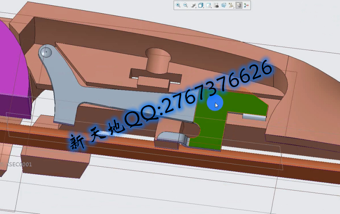This screenshot has height=214, width=340.
Task: Select the small gray pin beside green plate
Action: tap(254, 117)
